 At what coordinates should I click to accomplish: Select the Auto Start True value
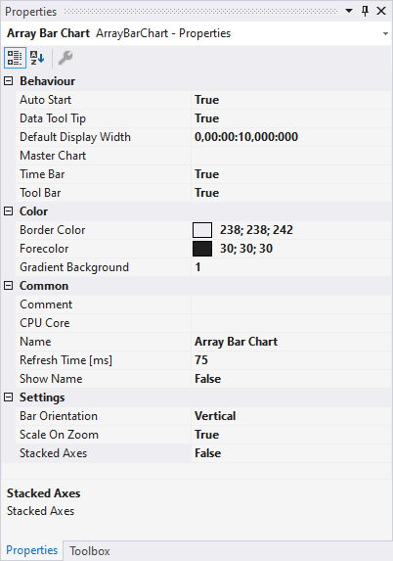[x=291, y=100]
